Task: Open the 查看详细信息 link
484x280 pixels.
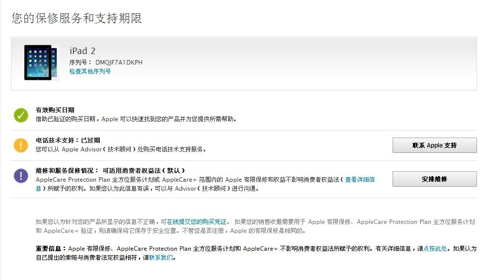Action: 360,180
